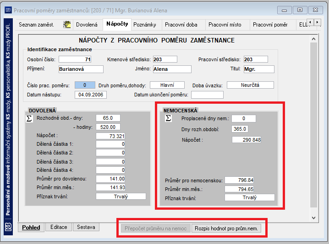Screen dimensions: 329x244
Task: Click the sigma icon in Nemocenská section
Action: pyautogui.click(x=168, y=118)
